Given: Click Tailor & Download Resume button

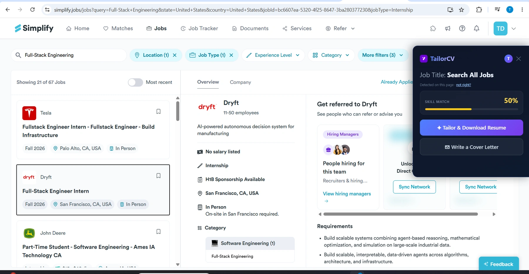Looking at the screenshot, I should tap(471, 128).
